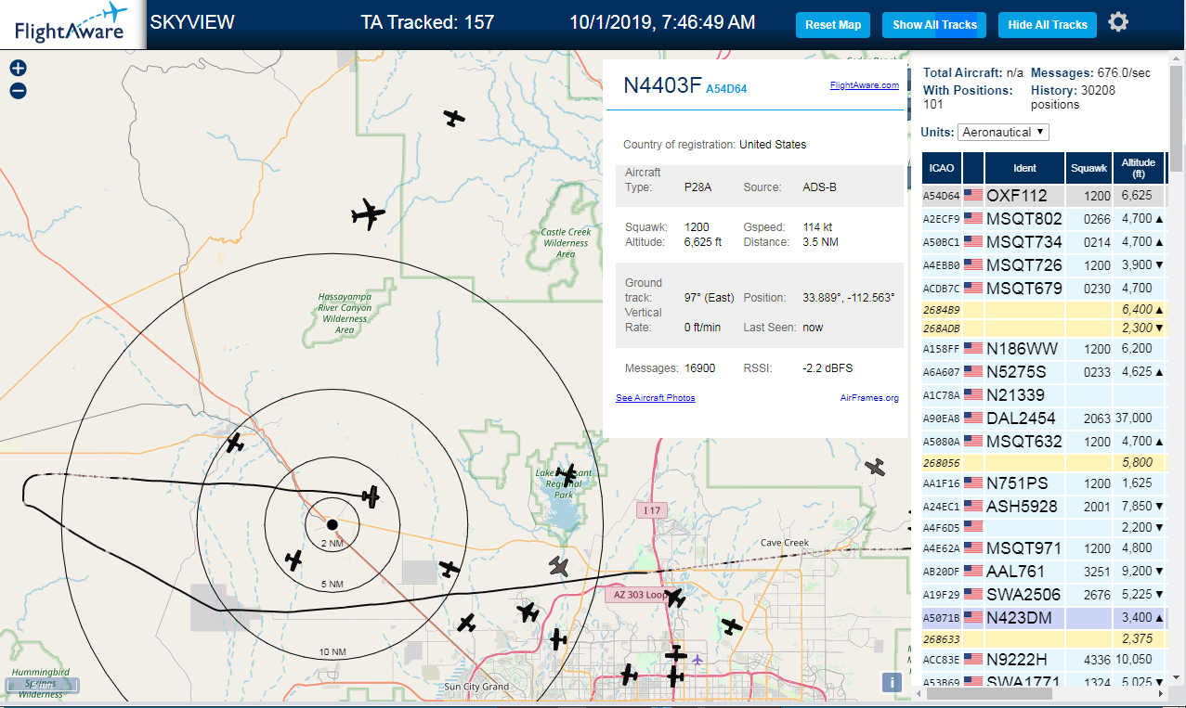Click Show All Tracks button
The image size is (1186, 708).
[x=934, y=25]
